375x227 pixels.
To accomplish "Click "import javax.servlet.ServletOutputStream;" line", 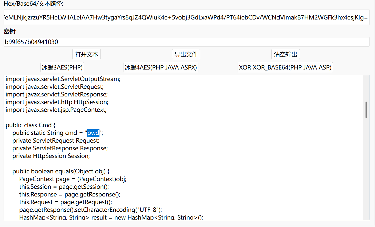I will [63, 79].
